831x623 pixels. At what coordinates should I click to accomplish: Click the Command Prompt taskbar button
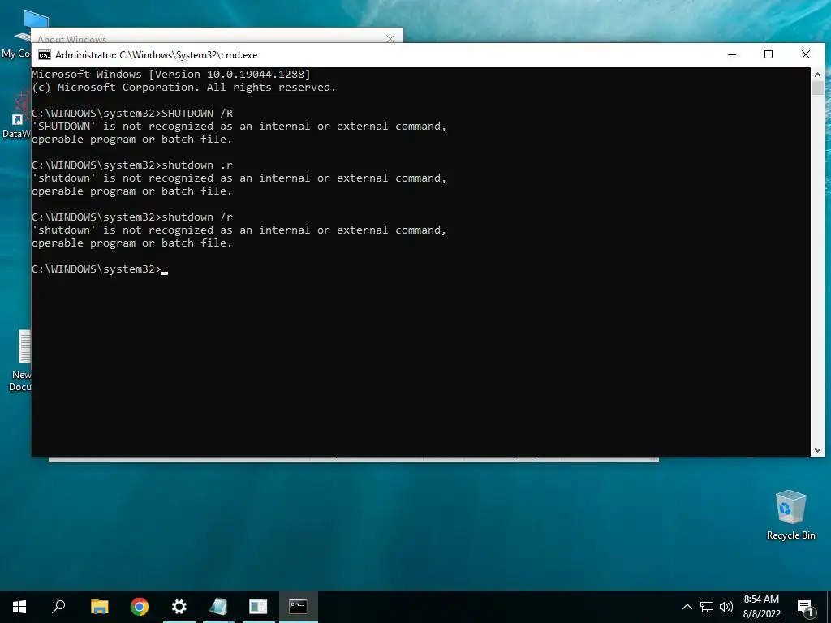pyautogui.click(x=298, y=607)
